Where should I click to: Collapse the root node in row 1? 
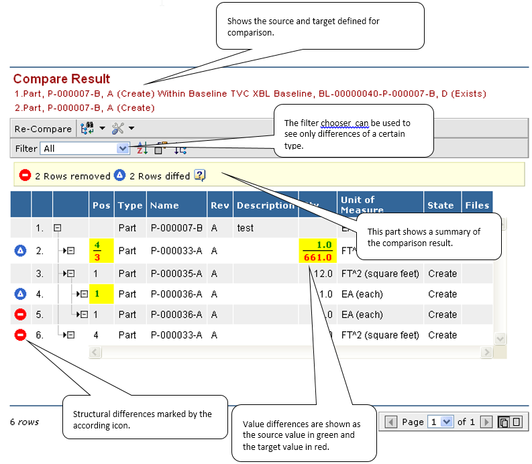pos(58,228)
